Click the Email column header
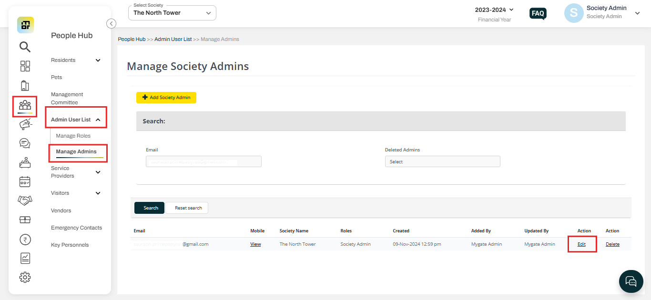The image size is (651, 300). [x=140, y=230]
